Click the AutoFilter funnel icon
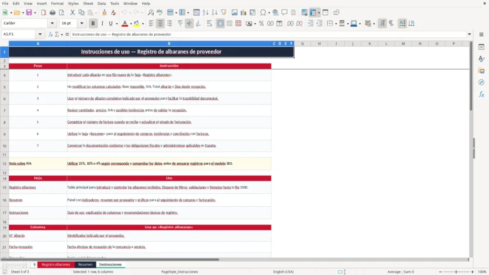489x275 pixels. coord(223,12)
